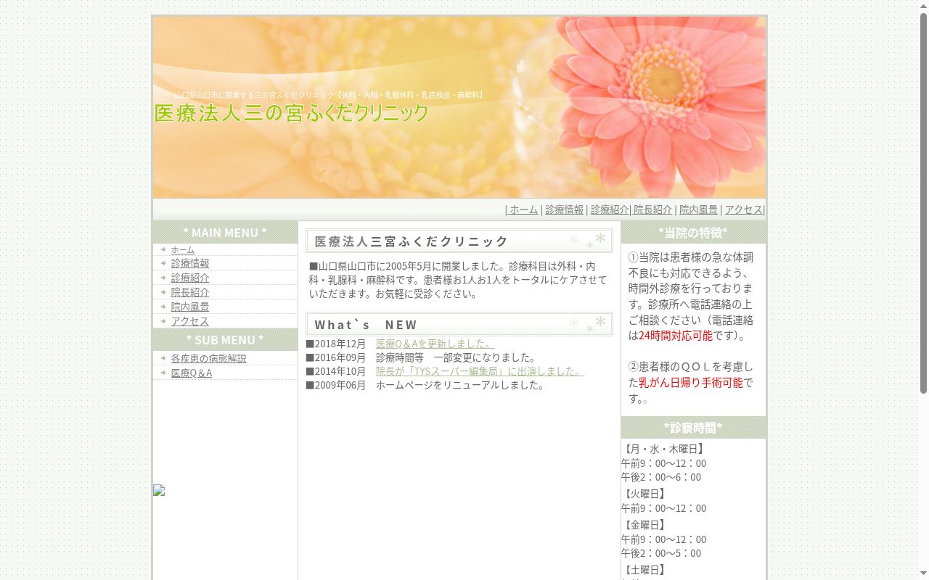Click the 2016年09月 news entry text
The width and height of the screenshot is (929, 580).
[421, 357]
